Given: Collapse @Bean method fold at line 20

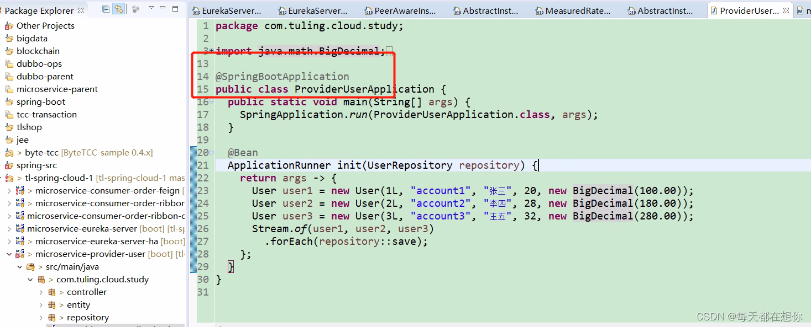Looking at the screenshot, I should pyautogui.click(x=212, y=153).
